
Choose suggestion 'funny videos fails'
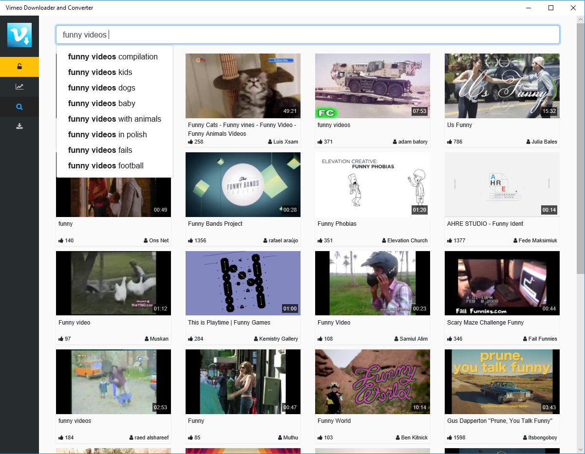(x=100, y=150)
